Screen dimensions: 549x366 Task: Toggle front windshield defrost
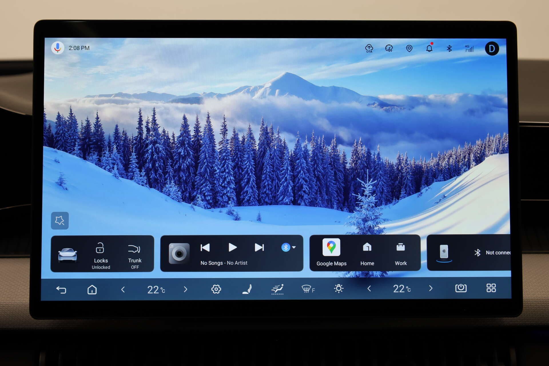308,289
